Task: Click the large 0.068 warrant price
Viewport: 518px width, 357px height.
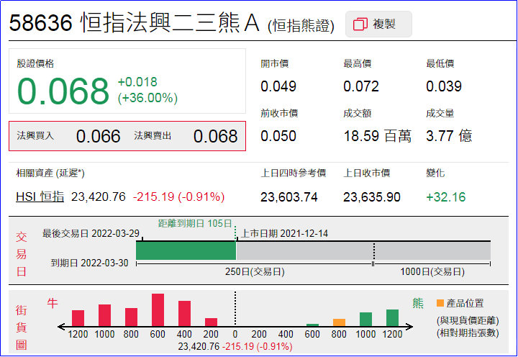Action: tap(63, 91)
